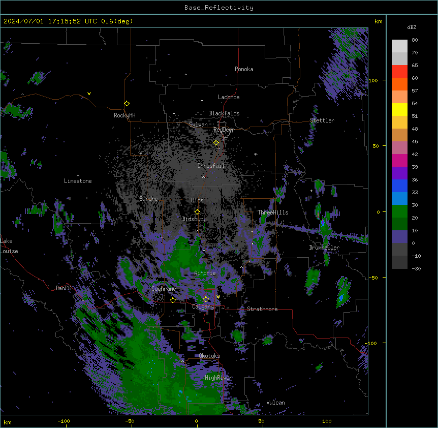The width and height of the screenshot is (438, 428).
Task: Select the Drumheller label
Action: pyautogui.click(x=324, y=248)
